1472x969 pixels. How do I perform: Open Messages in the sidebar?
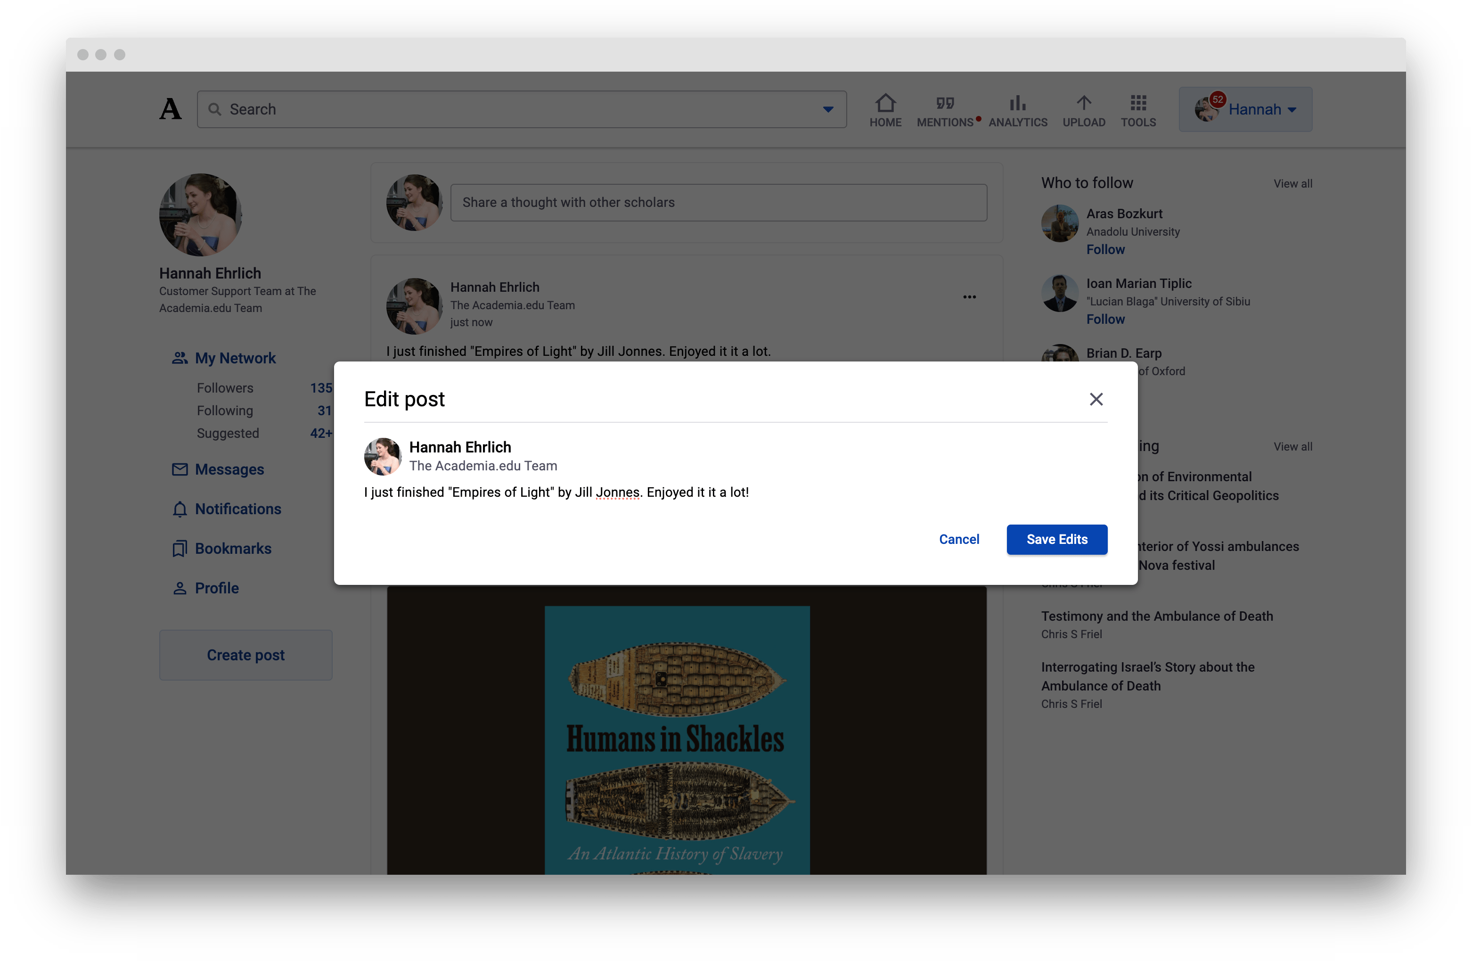pos(229,469)
